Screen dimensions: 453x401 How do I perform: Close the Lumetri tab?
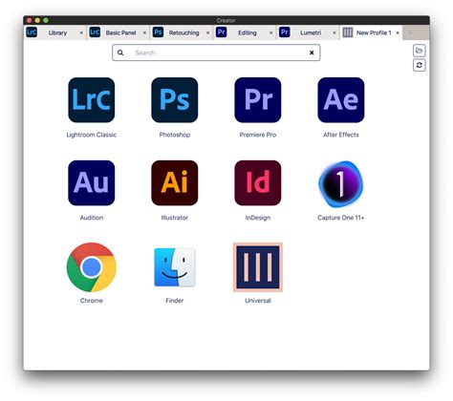point(334,32)
